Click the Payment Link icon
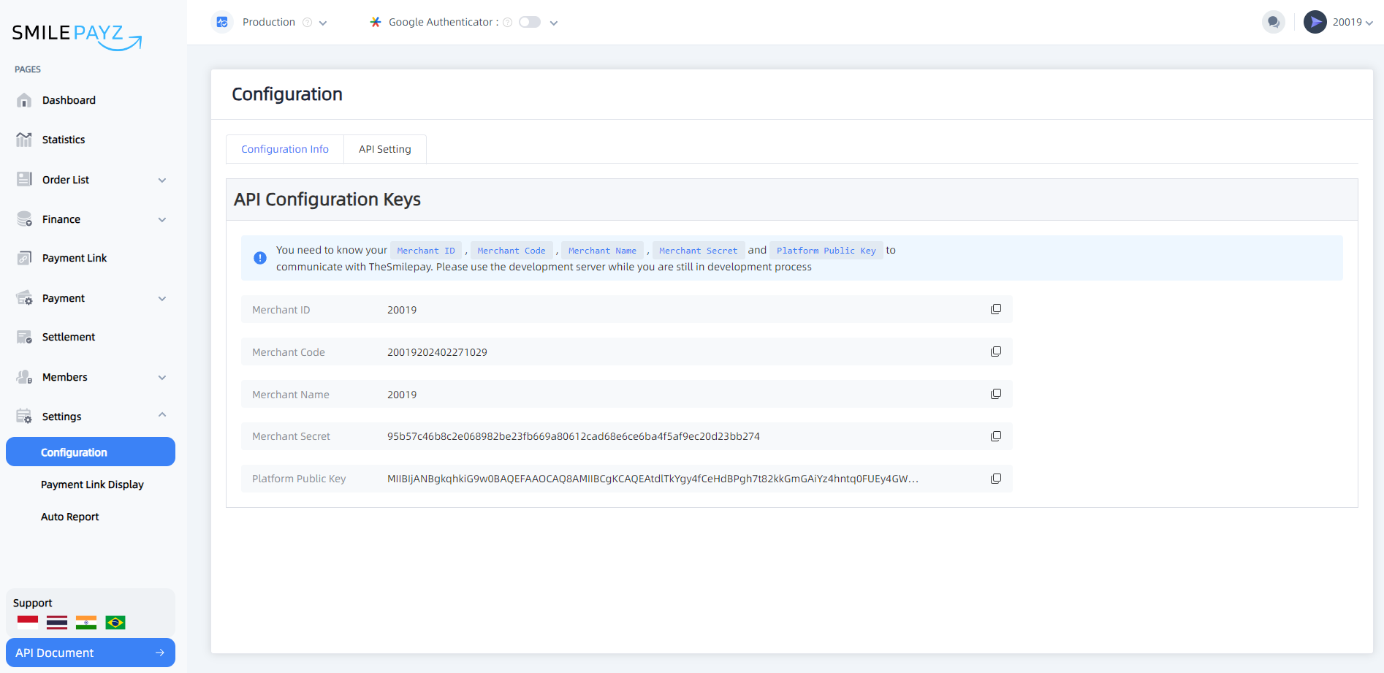Image resolution: width=1384 pixels, height=673 pixels. [24, 258]
